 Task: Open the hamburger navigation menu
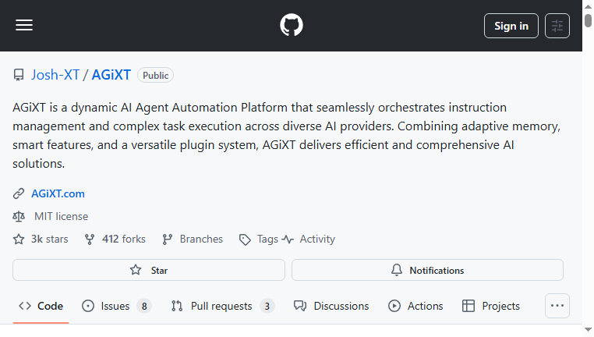[x=24, y=26]
